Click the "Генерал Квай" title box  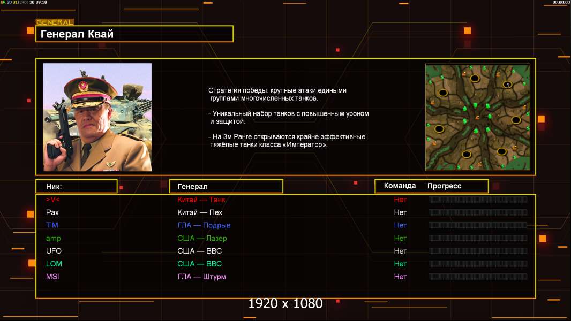click(134, 34)
